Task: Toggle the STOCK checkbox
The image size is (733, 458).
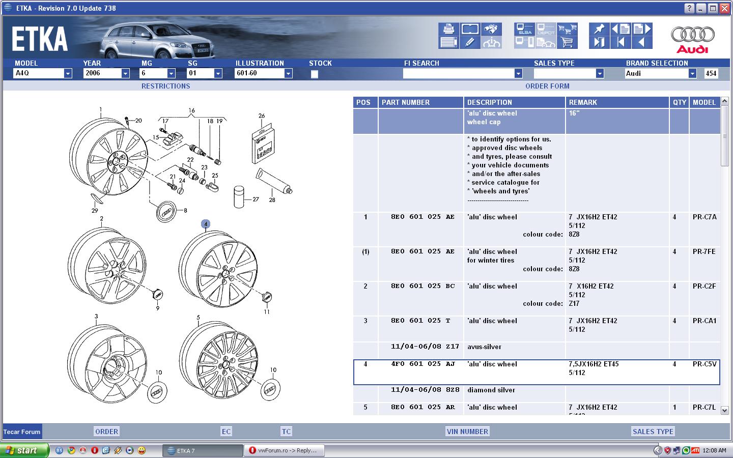Action: 315,74
